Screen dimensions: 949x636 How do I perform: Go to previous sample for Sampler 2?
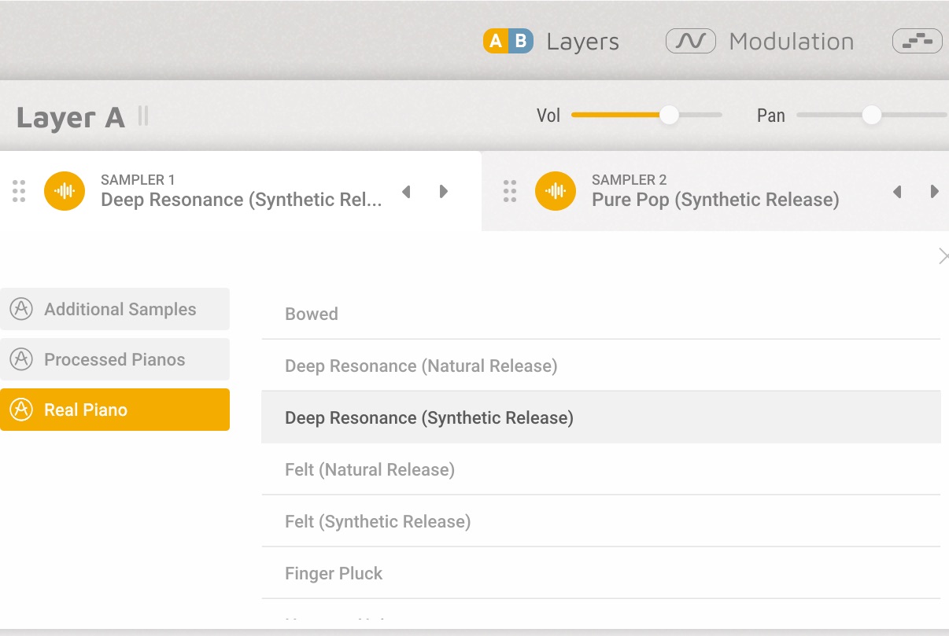(897, 192)
